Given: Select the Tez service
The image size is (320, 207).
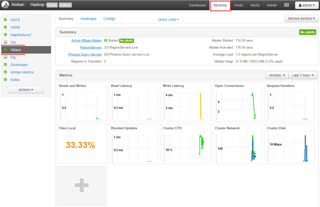Looking at the screenshot, I should click(x=13, y=42).
